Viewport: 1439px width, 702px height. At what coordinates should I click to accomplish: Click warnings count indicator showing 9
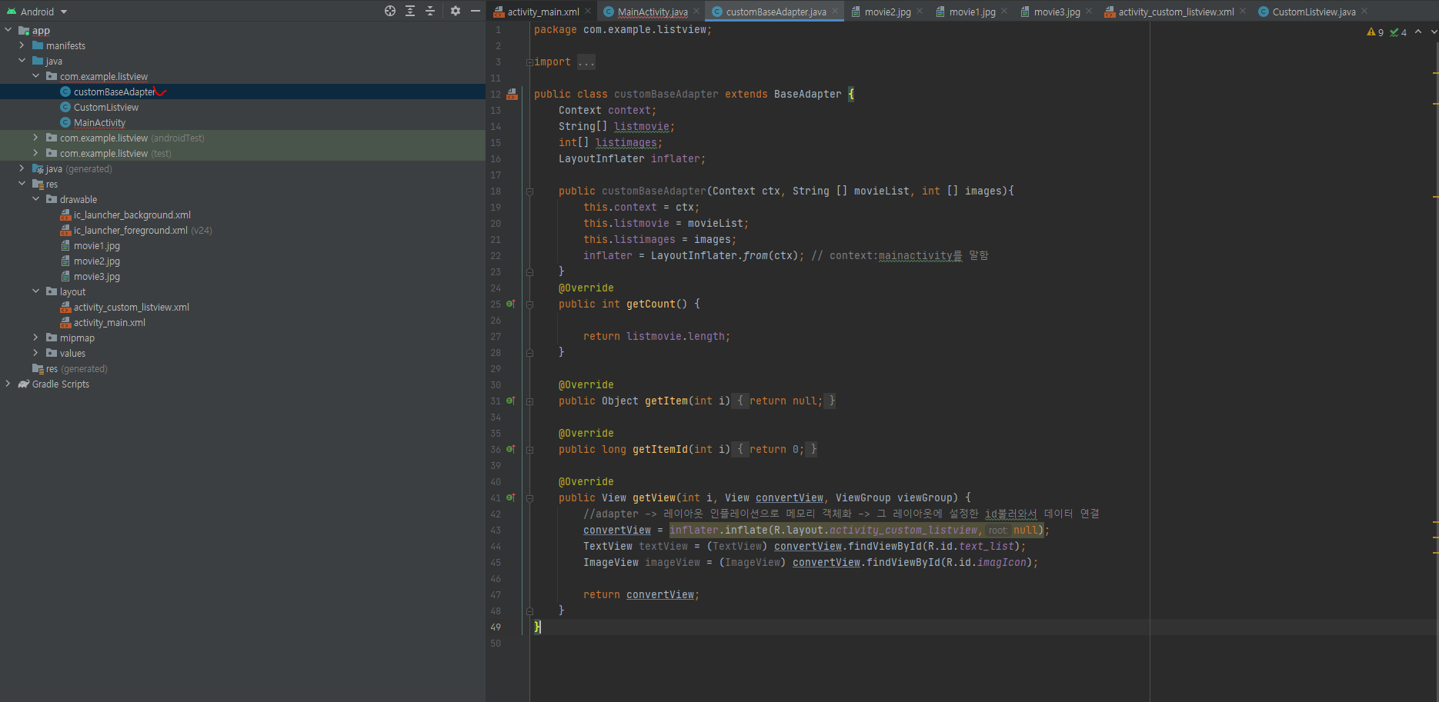[x=1375, y=32]
